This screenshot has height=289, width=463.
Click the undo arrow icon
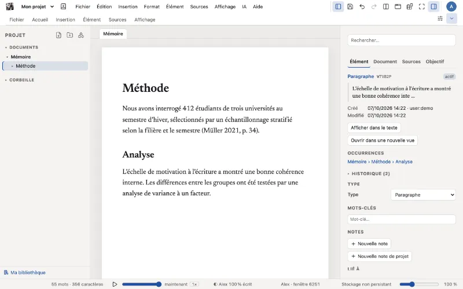point(362,6)
